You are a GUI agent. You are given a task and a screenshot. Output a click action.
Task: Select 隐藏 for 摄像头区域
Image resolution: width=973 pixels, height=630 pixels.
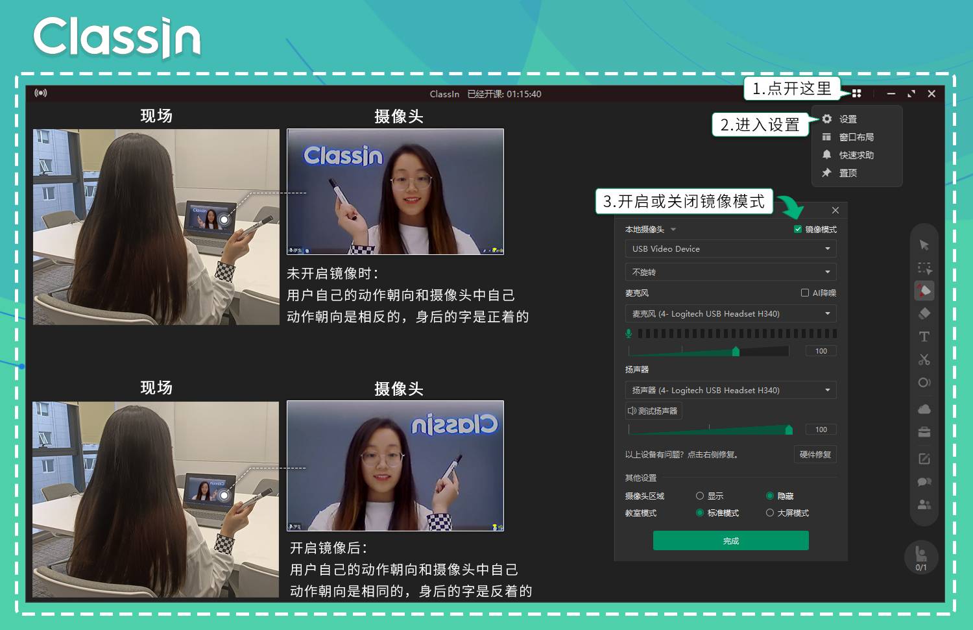tap(770, 496)
